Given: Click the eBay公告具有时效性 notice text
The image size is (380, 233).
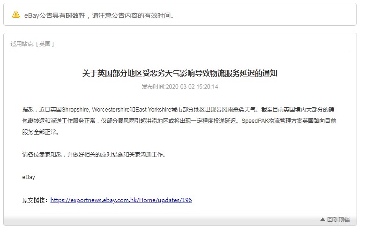Looking at the screenshot, I should (99, 16).
